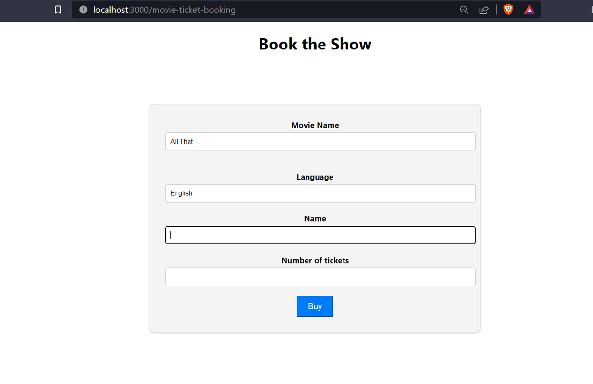Click the 'Language' label
Image resolution: width=593 pixels, height=384 pixels.
click(x=315, y=177)
